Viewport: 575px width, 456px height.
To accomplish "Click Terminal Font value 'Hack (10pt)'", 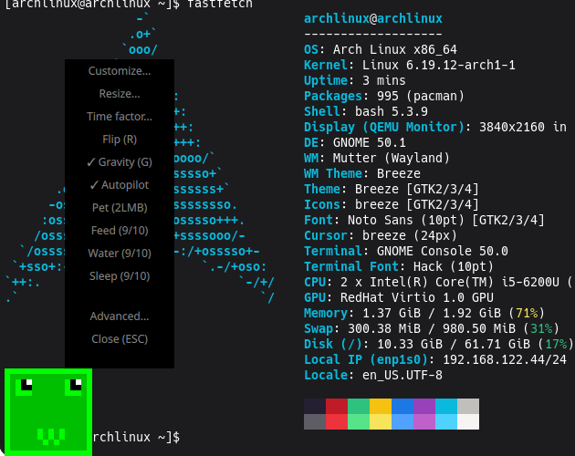I will tap(454, 266).
